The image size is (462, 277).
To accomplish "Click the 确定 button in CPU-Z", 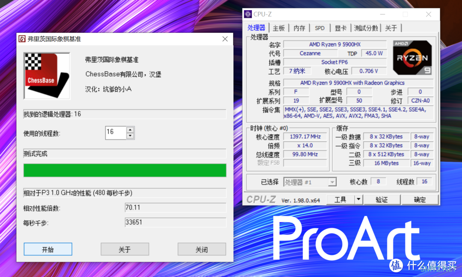I will pos(420,200).
